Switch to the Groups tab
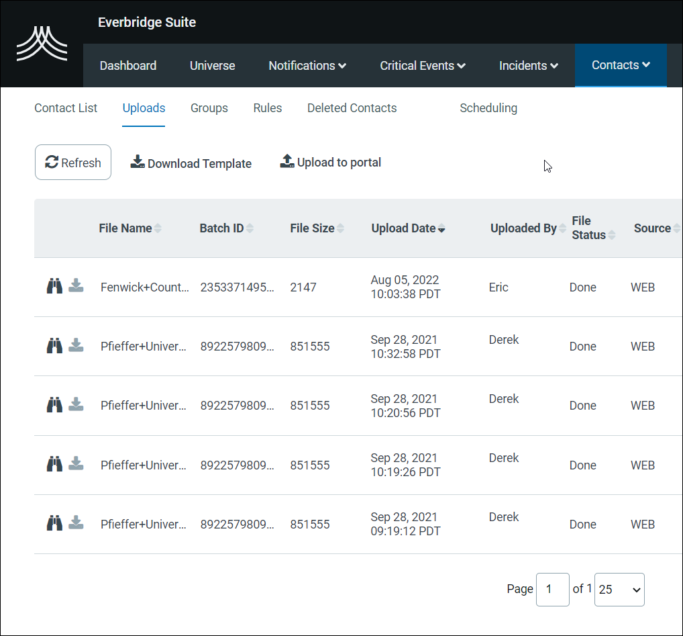 point(209,108)
